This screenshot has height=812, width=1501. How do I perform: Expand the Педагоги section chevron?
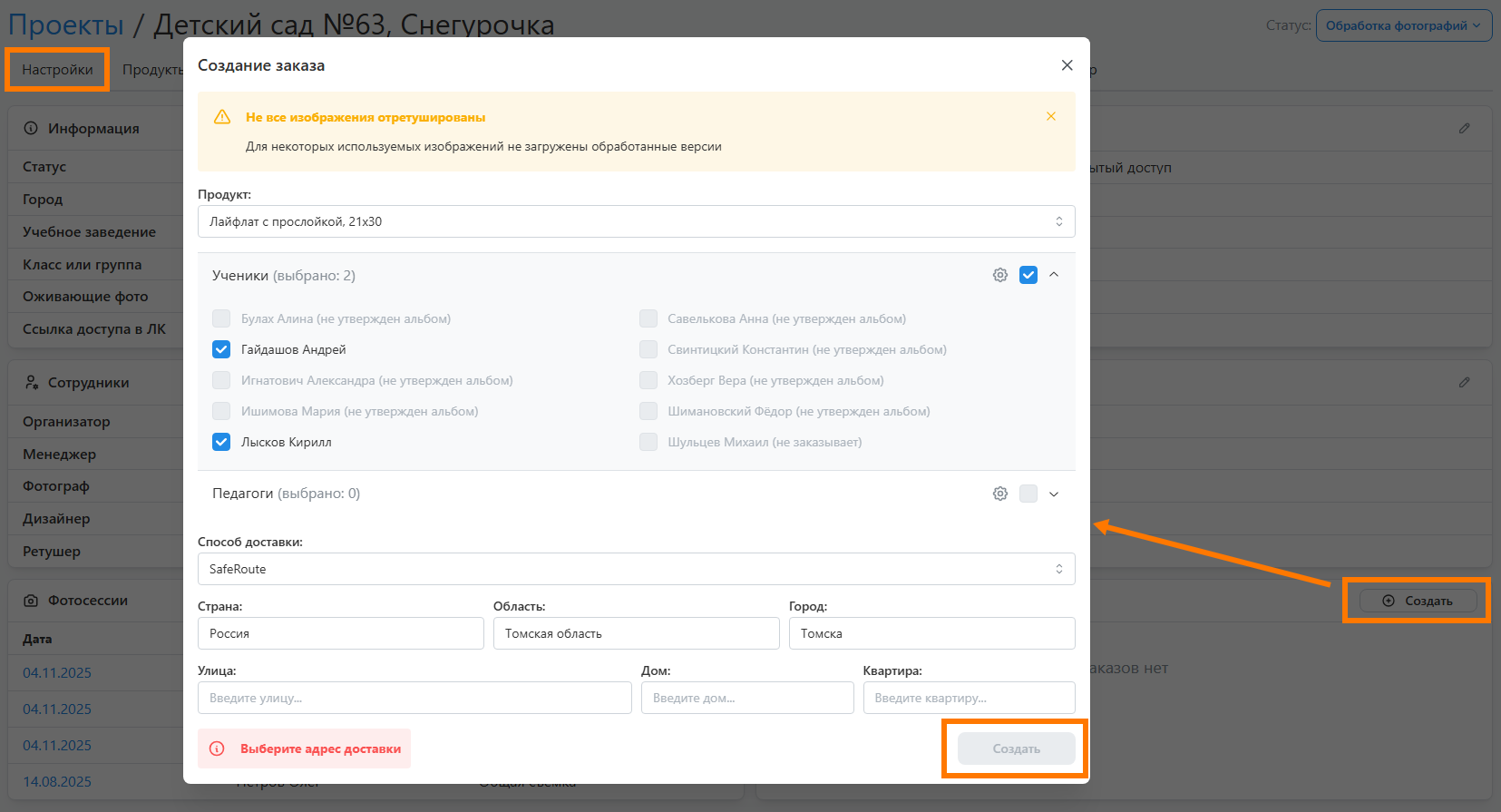(1054, 494)
